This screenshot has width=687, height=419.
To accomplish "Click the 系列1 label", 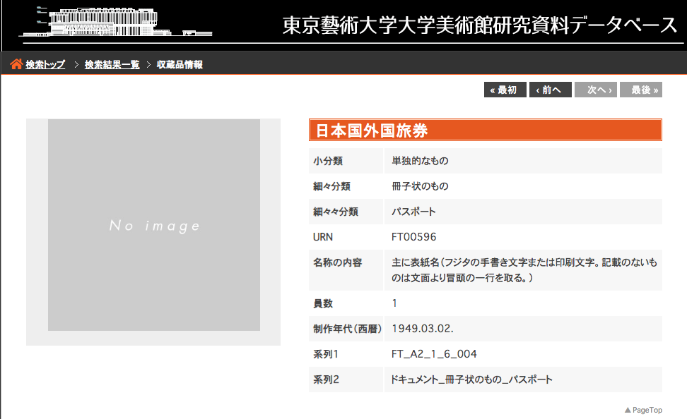I will [326, 354].
